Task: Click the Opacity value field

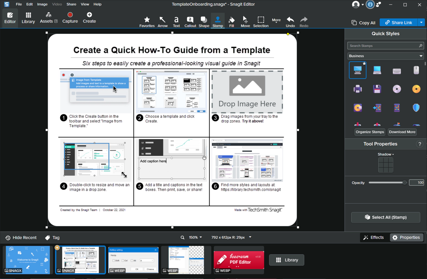Action: tap(416, 183)
